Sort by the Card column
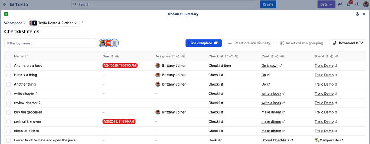The image size is (370, 144). [272, 56]
